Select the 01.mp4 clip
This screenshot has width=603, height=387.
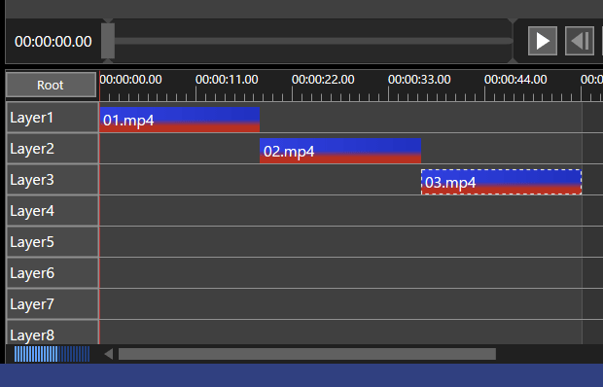pyautogui.click(x=180, y=120)
